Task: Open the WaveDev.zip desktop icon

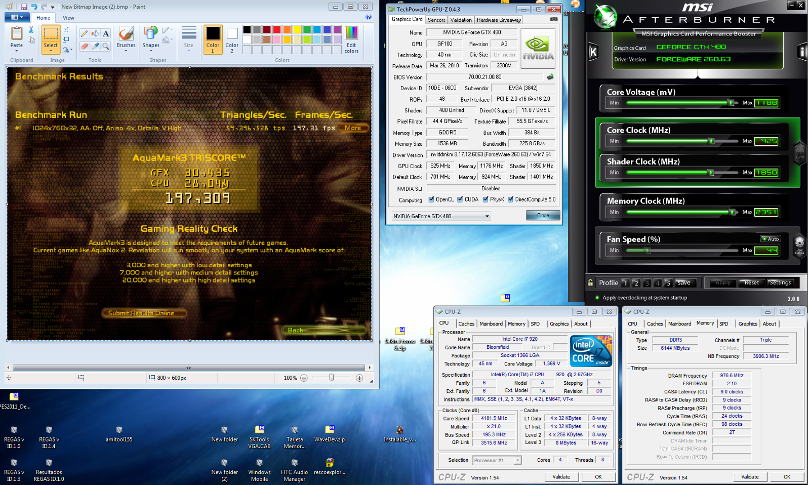Action: click(x=330, y=434)
